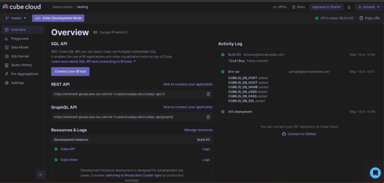Open the chat support widget
This screenshot has height=183, width=384.
click(375, 172)
